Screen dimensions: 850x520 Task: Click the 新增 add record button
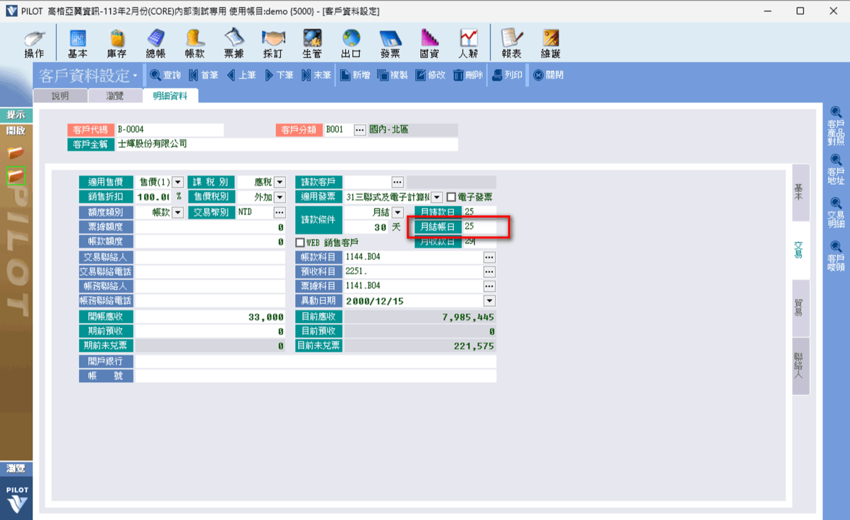point(355,75)
